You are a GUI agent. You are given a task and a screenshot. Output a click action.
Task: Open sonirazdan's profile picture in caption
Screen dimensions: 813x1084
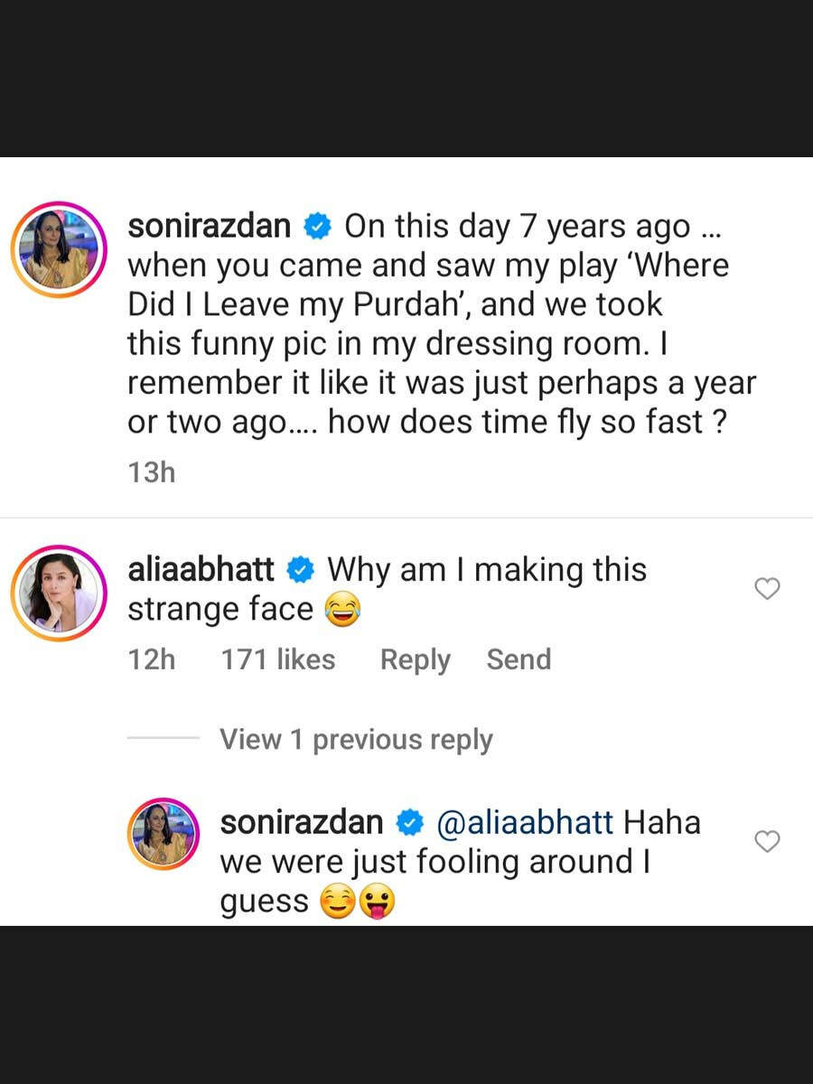click(59, 250)
